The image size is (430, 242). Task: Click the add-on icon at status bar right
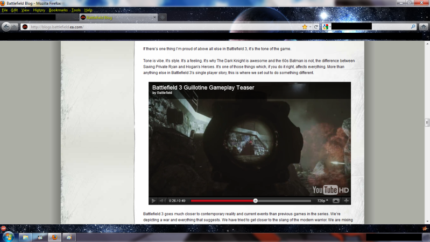click(x=425, y=228)
